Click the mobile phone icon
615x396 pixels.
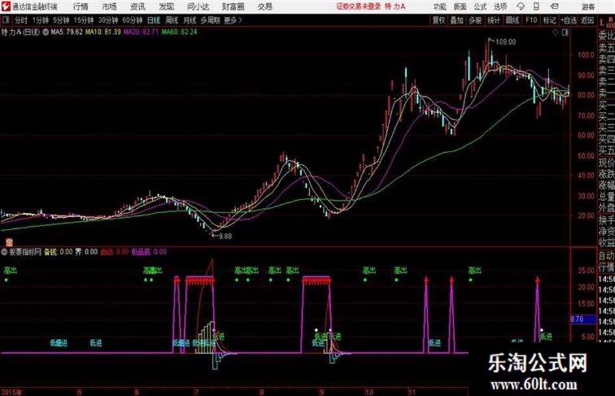536,7
